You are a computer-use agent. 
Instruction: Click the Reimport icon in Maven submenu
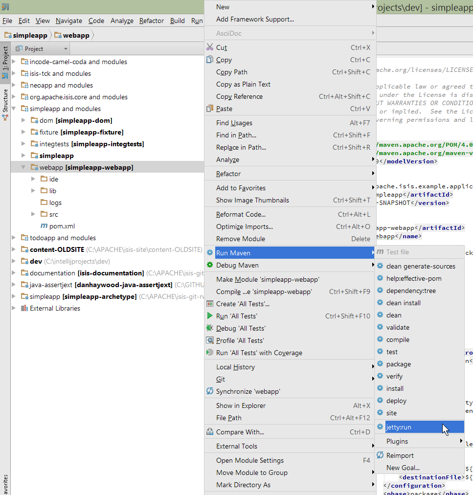coord(380,455)
